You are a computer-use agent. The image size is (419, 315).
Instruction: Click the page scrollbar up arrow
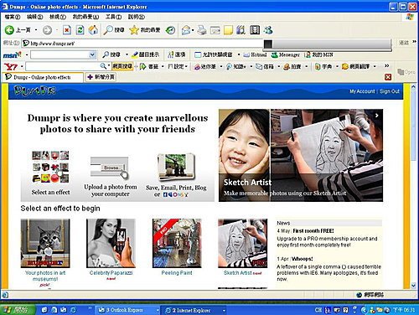click(x=413, y=87)
